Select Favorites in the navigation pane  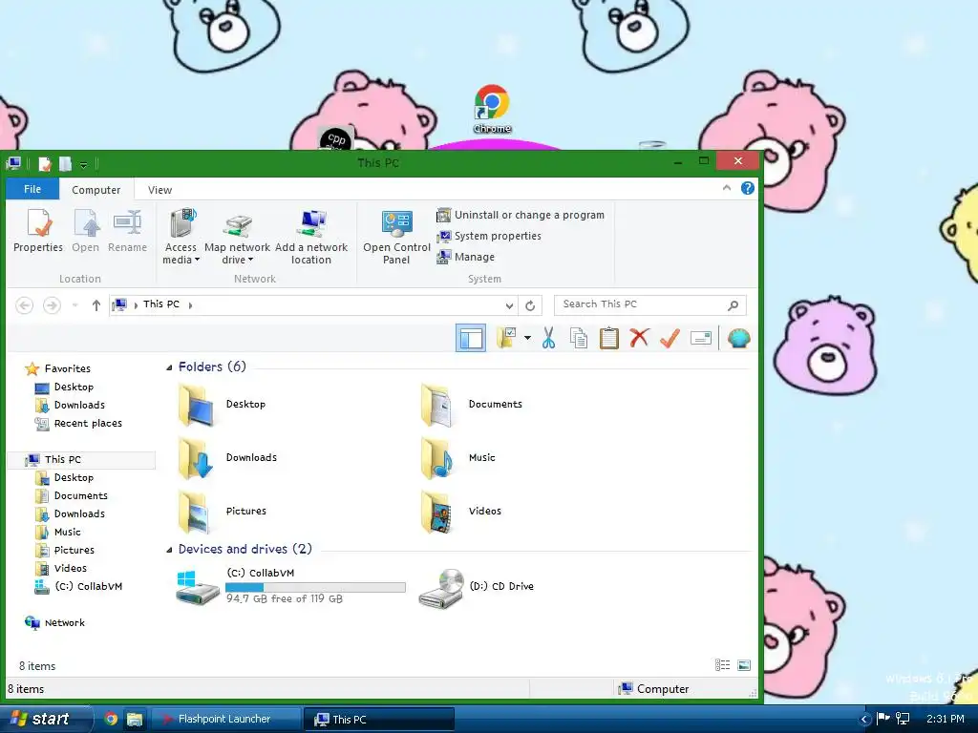57,369
